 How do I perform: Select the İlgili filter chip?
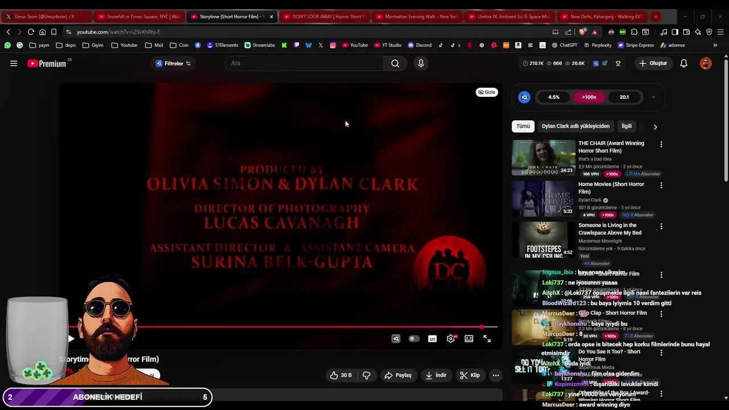[626, 126]
